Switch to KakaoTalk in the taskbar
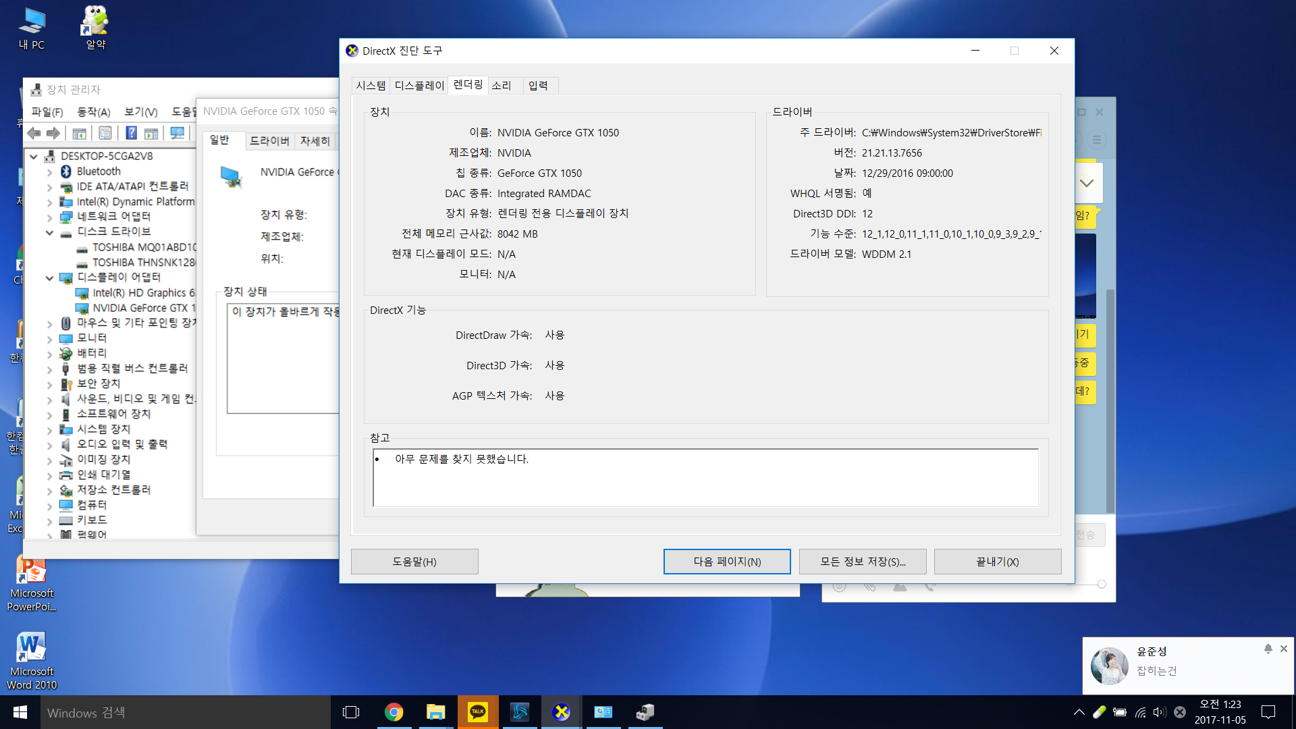Screen dimensions: 1296x729 [x=478, y=712]
